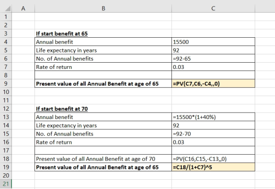Select row 20 header
275x189 pixels.
pos(6,175)
